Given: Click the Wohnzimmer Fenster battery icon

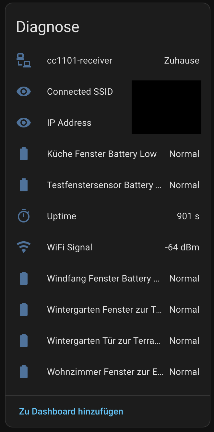Looking at the screenshot, I should tap(24, 372).
